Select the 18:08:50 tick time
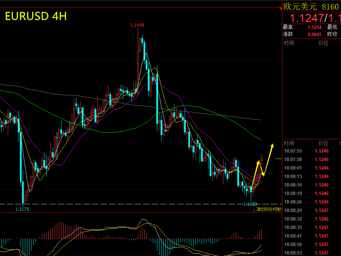The image size is (341, 256). 293,244
